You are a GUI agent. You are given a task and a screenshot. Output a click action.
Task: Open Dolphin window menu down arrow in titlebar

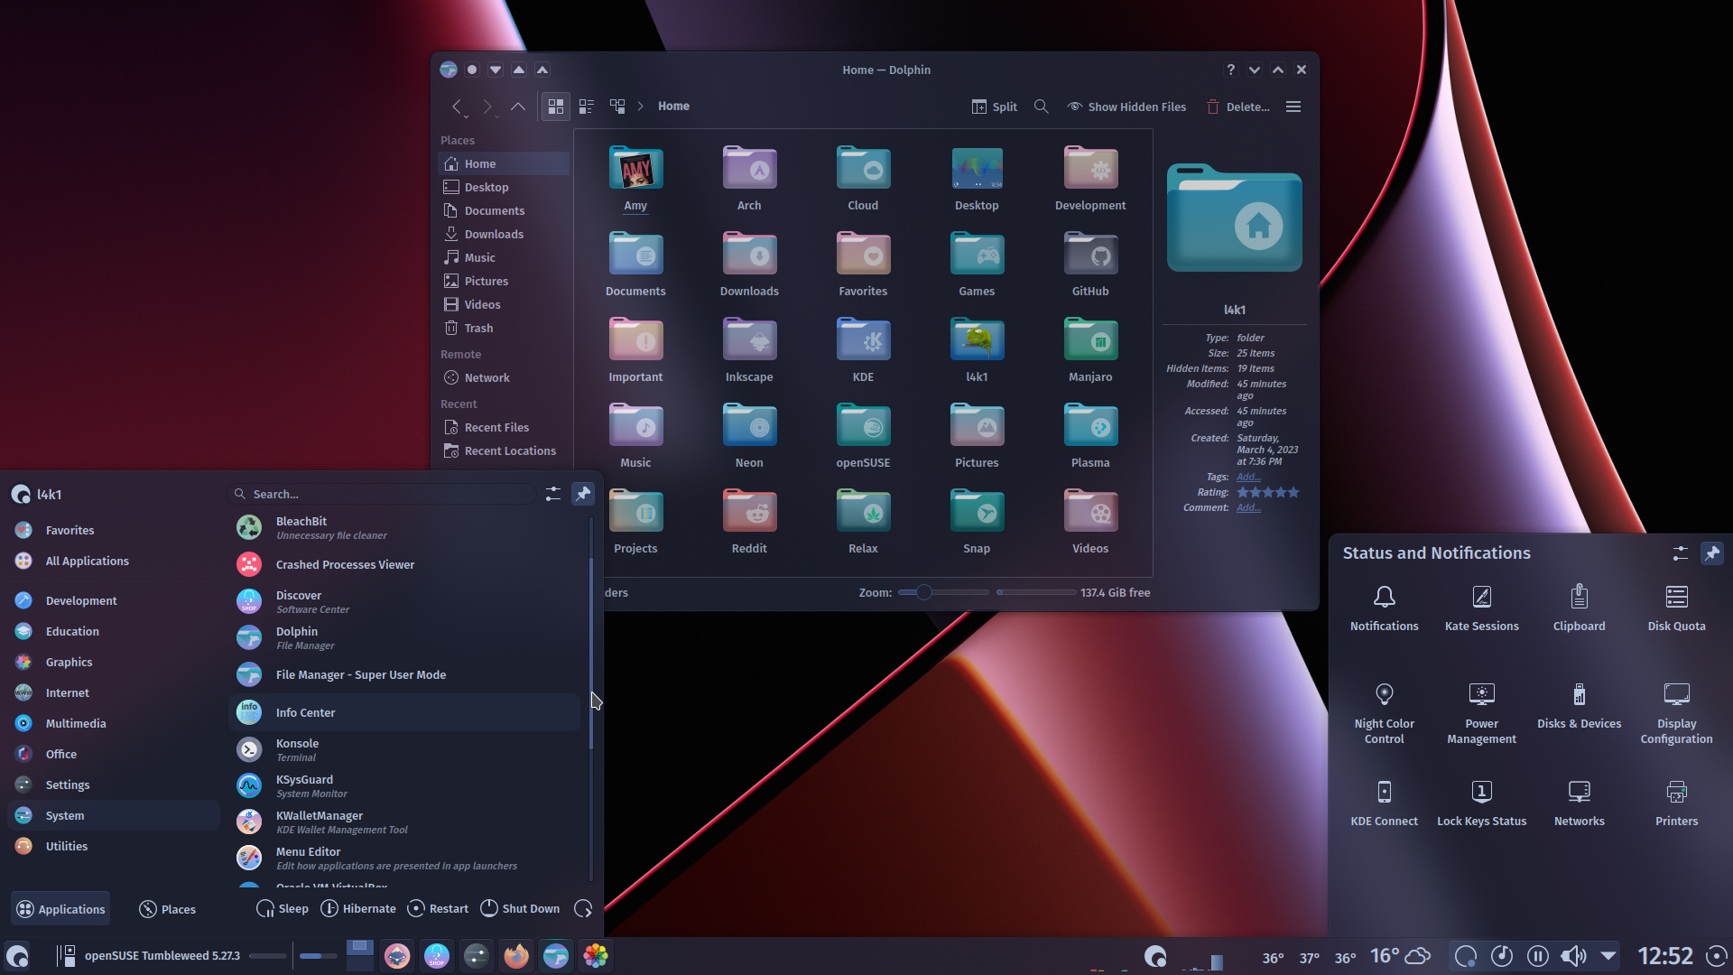(x=496, y=70)
